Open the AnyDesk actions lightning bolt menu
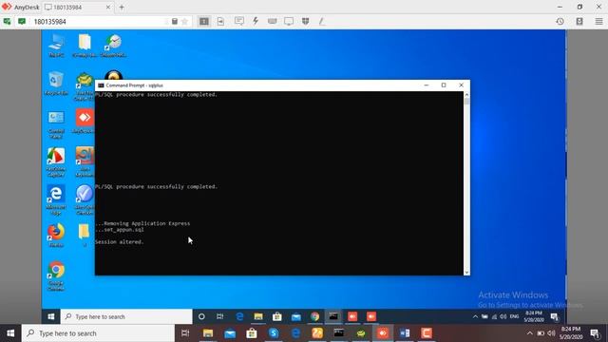 256,21
